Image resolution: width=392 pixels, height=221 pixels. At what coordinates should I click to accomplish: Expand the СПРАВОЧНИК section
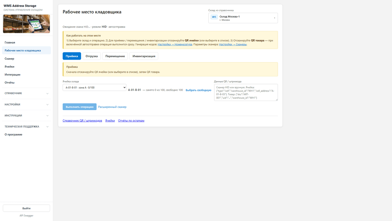coord(26,93)
